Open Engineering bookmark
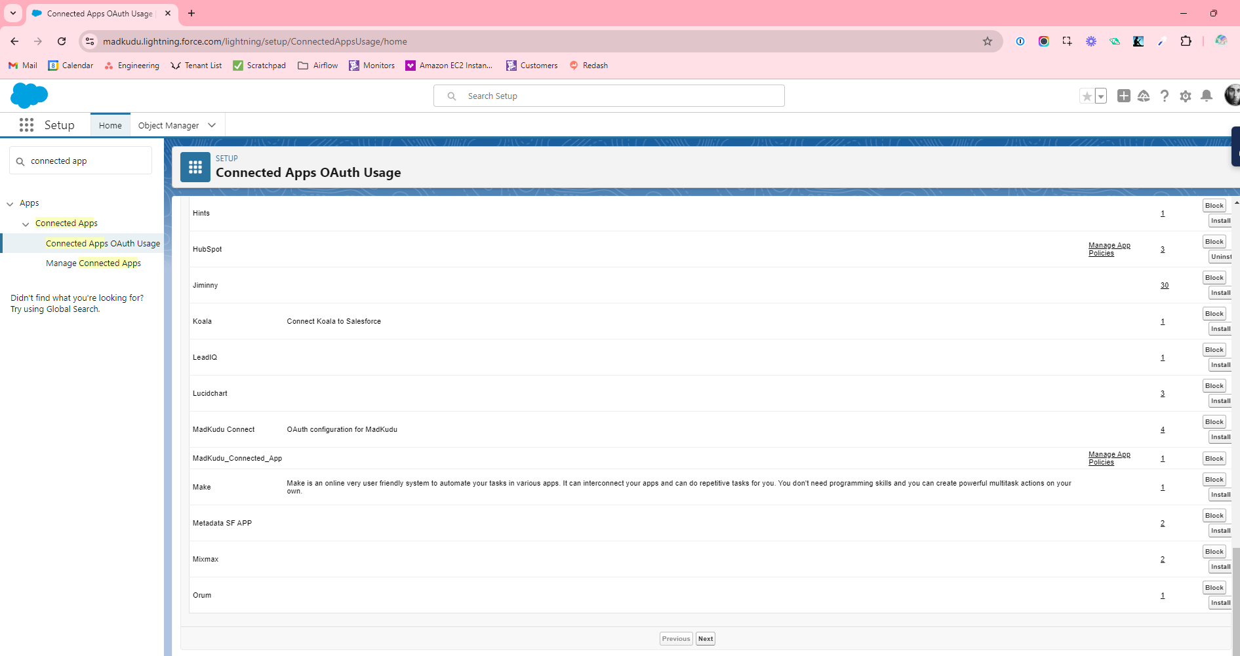 (132, 66)
